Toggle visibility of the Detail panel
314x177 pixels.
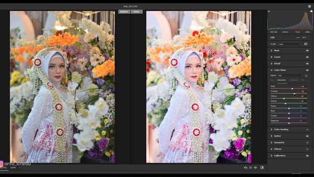coord(307,63)
